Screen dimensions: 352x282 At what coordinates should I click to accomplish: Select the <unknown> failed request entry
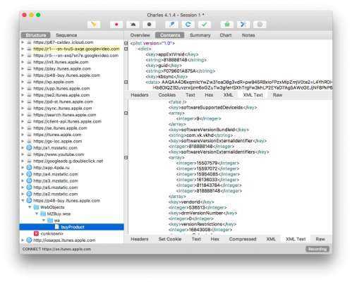tap(51, 233)
